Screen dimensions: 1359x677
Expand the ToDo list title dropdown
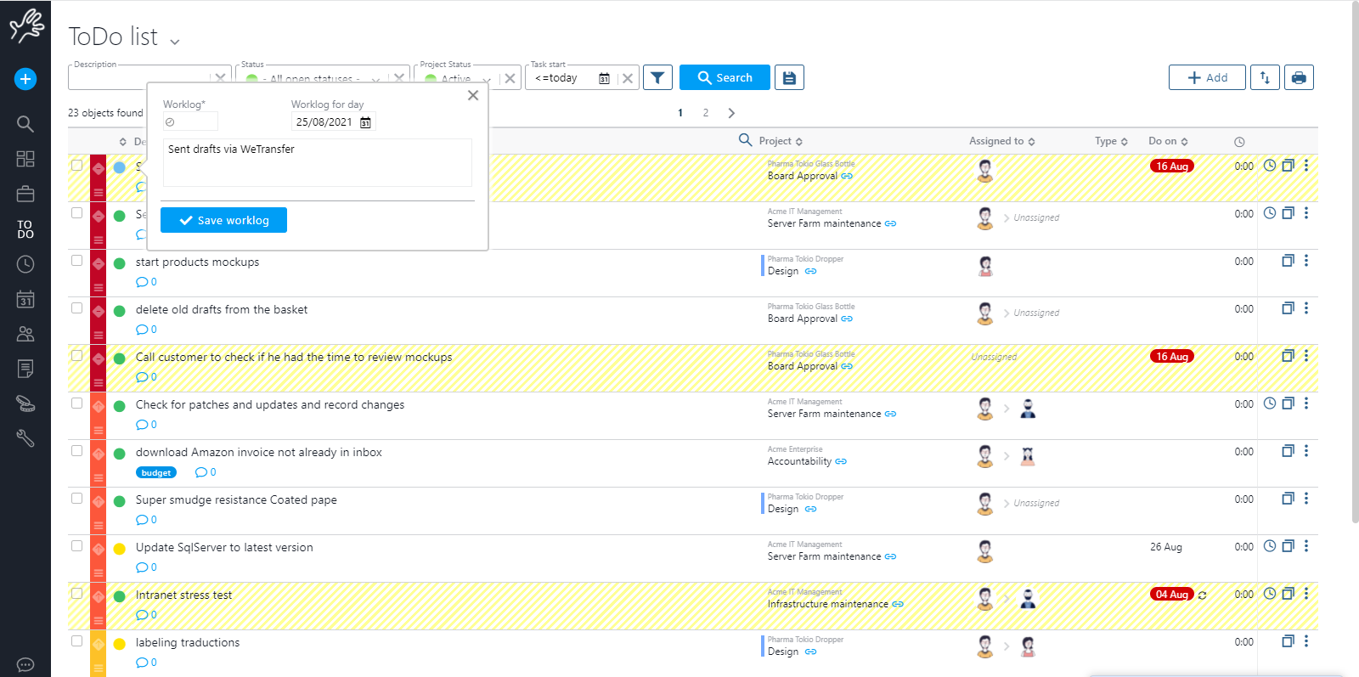(x=175, y=42)
